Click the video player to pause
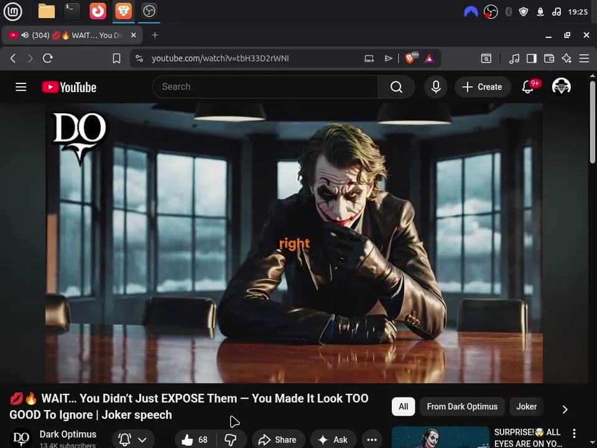 (294, 243)
